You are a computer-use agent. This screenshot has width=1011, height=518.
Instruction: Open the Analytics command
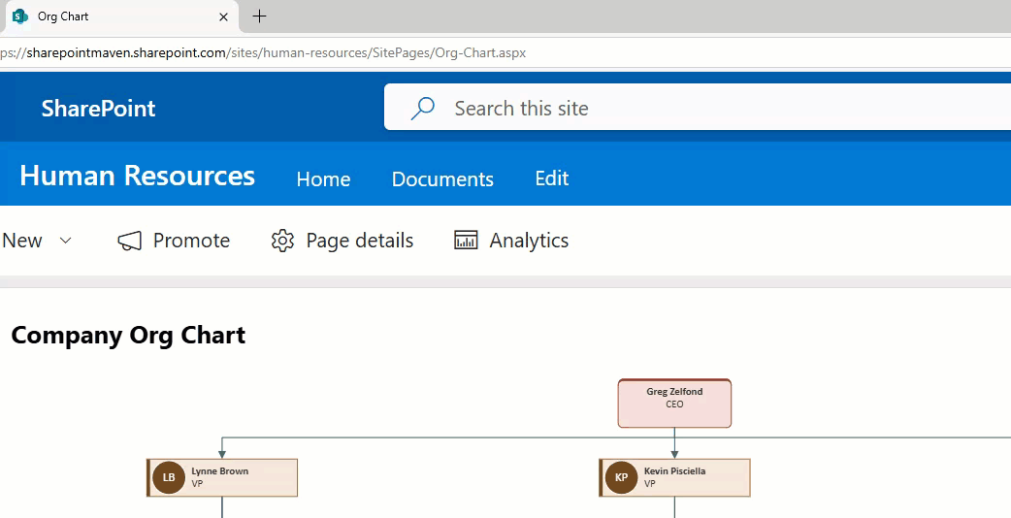pyautogui.click(x=529, y=241)
